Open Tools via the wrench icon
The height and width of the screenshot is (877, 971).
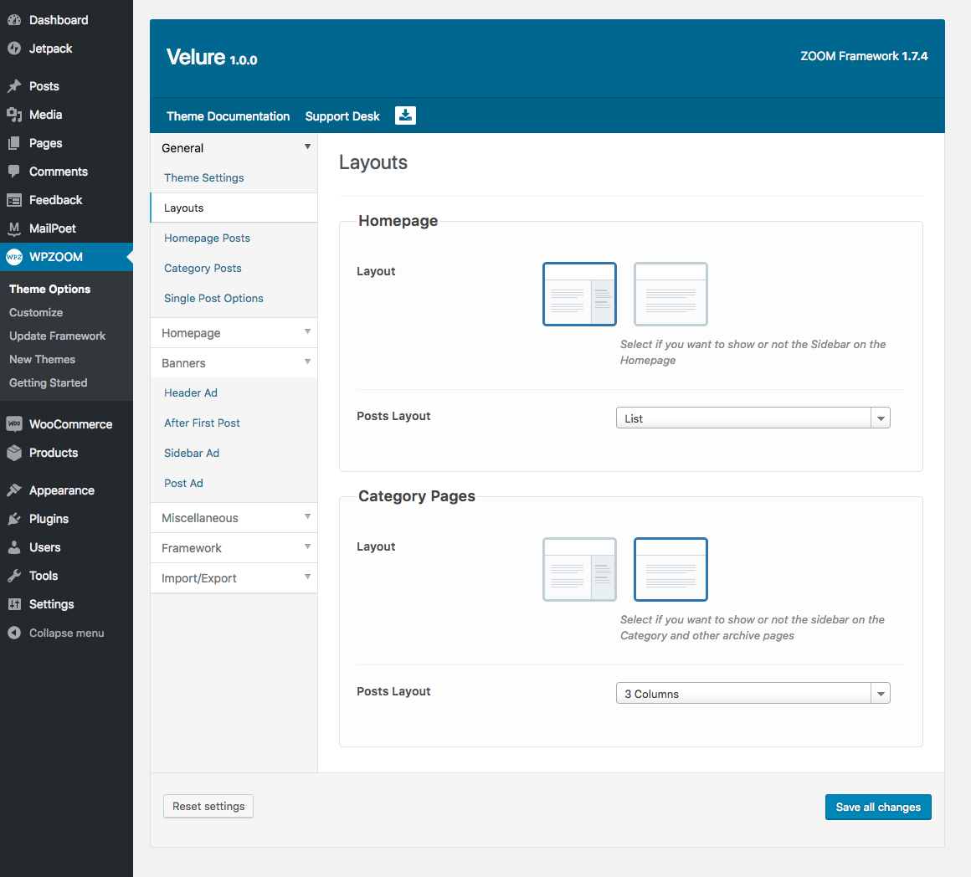(x=14, y=576)
